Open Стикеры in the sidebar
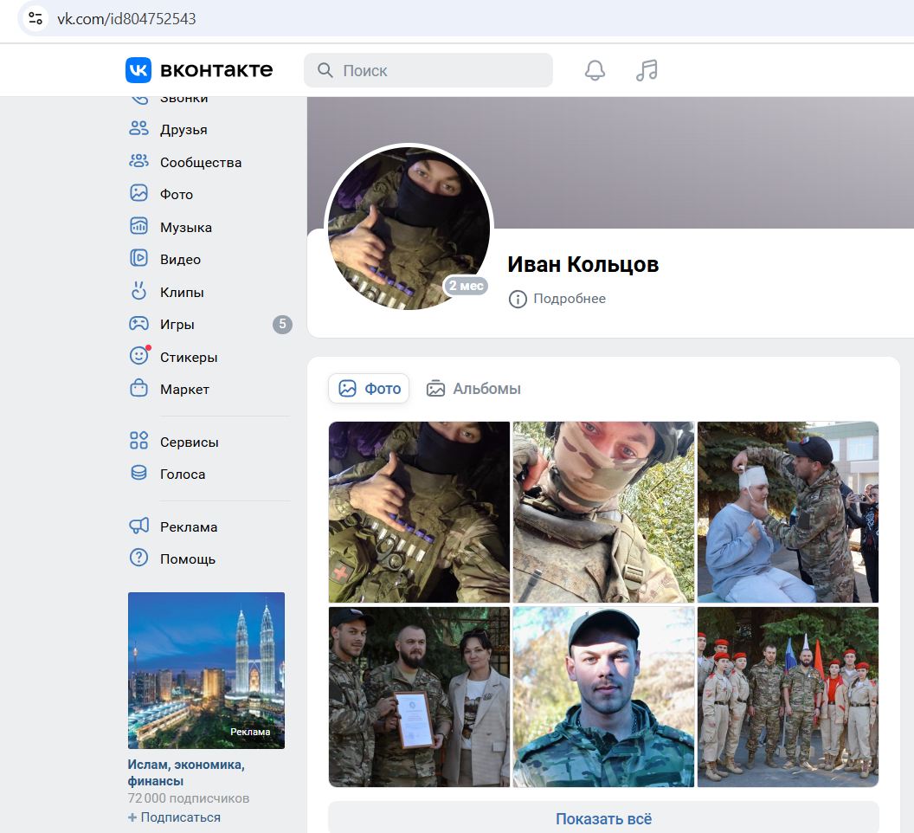Image resolution: width=914 pixels, height=833 pixels. (x=188, y=358)
